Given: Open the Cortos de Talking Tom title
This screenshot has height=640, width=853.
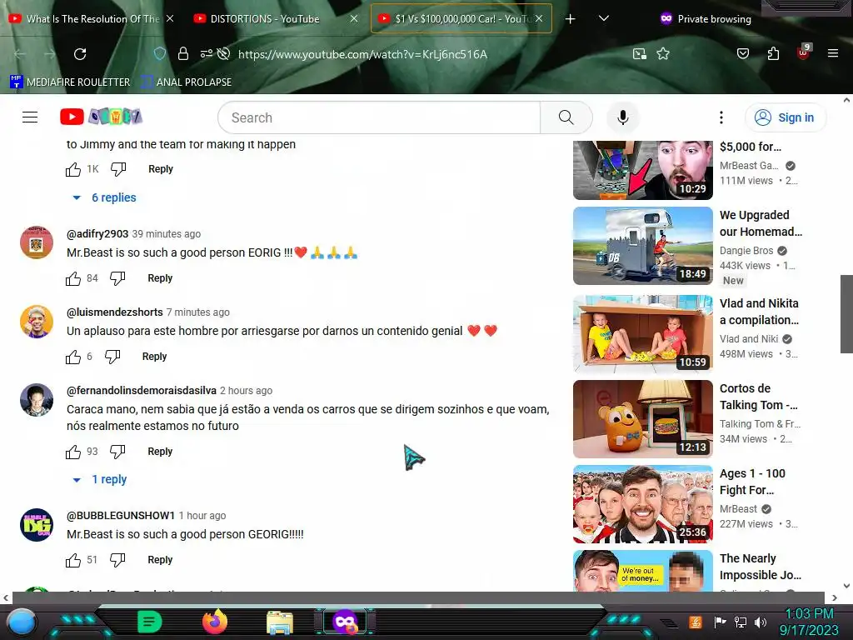Looking at the screenshot, I should 758,397.
